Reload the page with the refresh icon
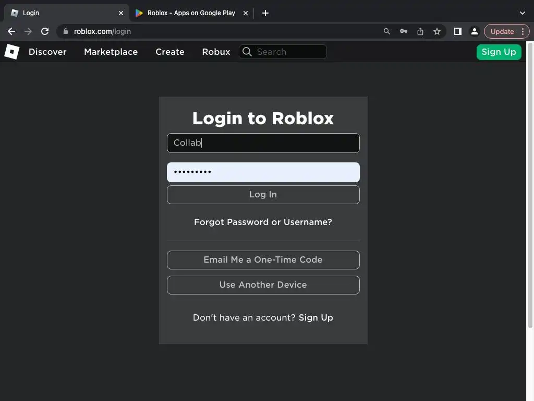The width and height of the screenshot is (534, 401). [x=45, y=31]
